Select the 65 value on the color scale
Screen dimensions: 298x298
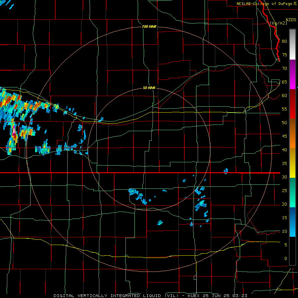click(x=284, y=82)
